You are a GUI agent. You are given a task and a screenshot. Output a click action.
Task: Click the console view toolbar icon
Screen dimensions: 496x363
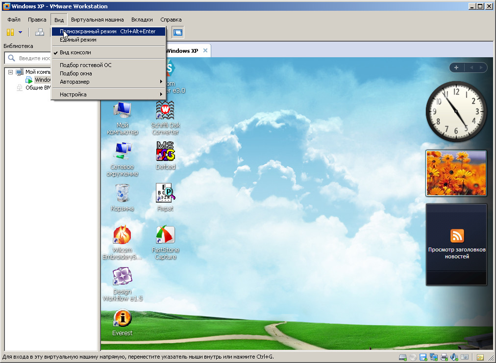pyautogui.click(x=178, y=32)
